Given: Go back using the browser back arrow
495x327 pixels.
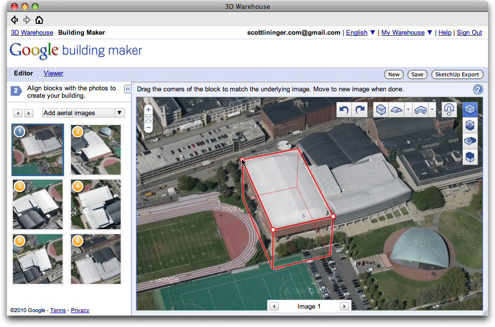Looking at the screenshot, I should click(14, 20).
